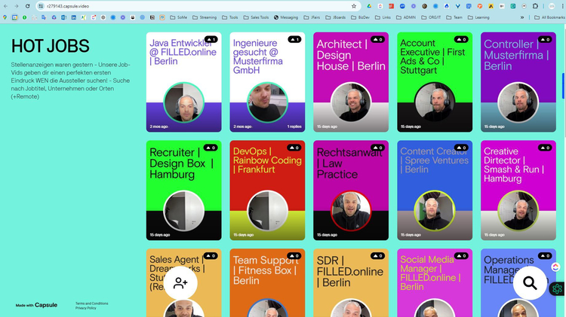The image size is (566, 317).
Task: Open the BizDev bookmarks folder
Action: (x=361, y=17)
